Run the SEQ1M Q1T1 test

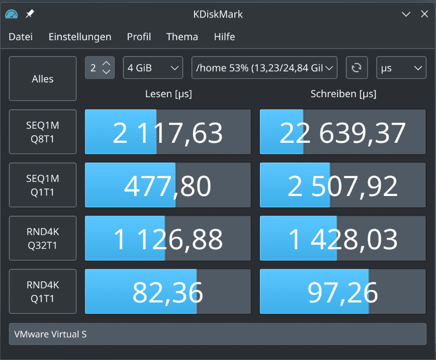pyautogui.click(x=42, y=185)
